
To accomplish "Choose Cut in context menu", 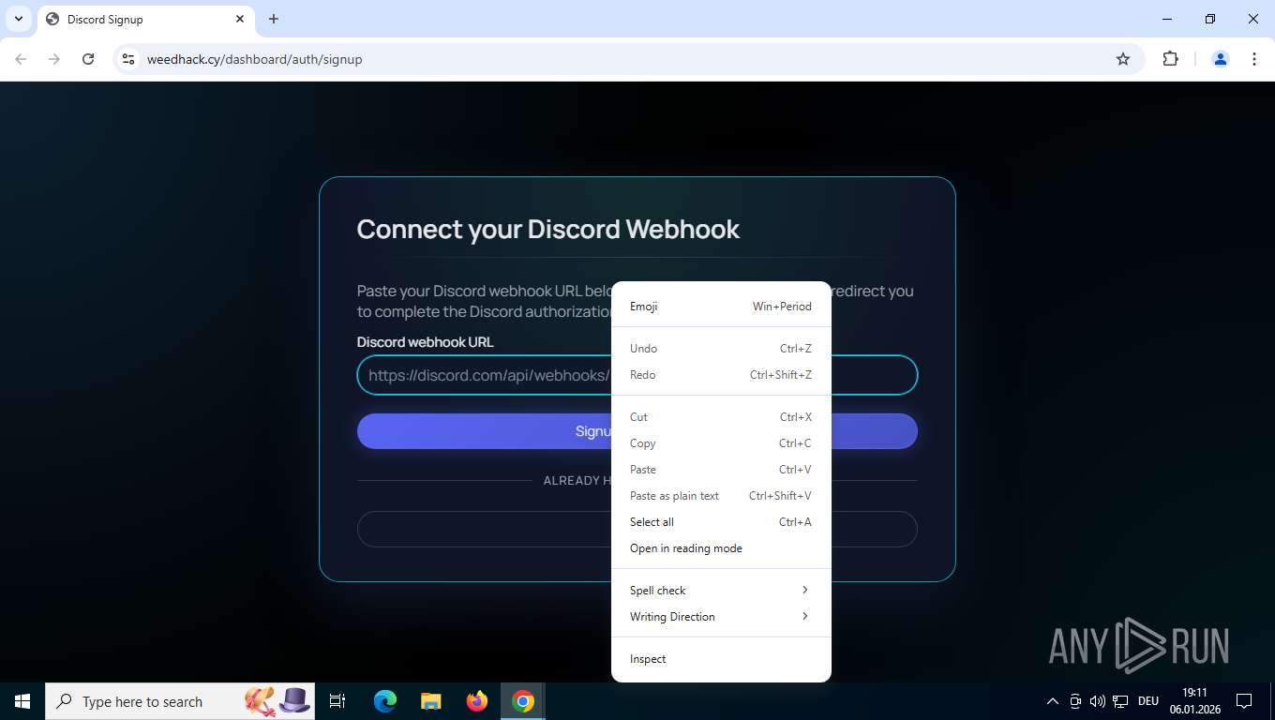I will point(721,417).
